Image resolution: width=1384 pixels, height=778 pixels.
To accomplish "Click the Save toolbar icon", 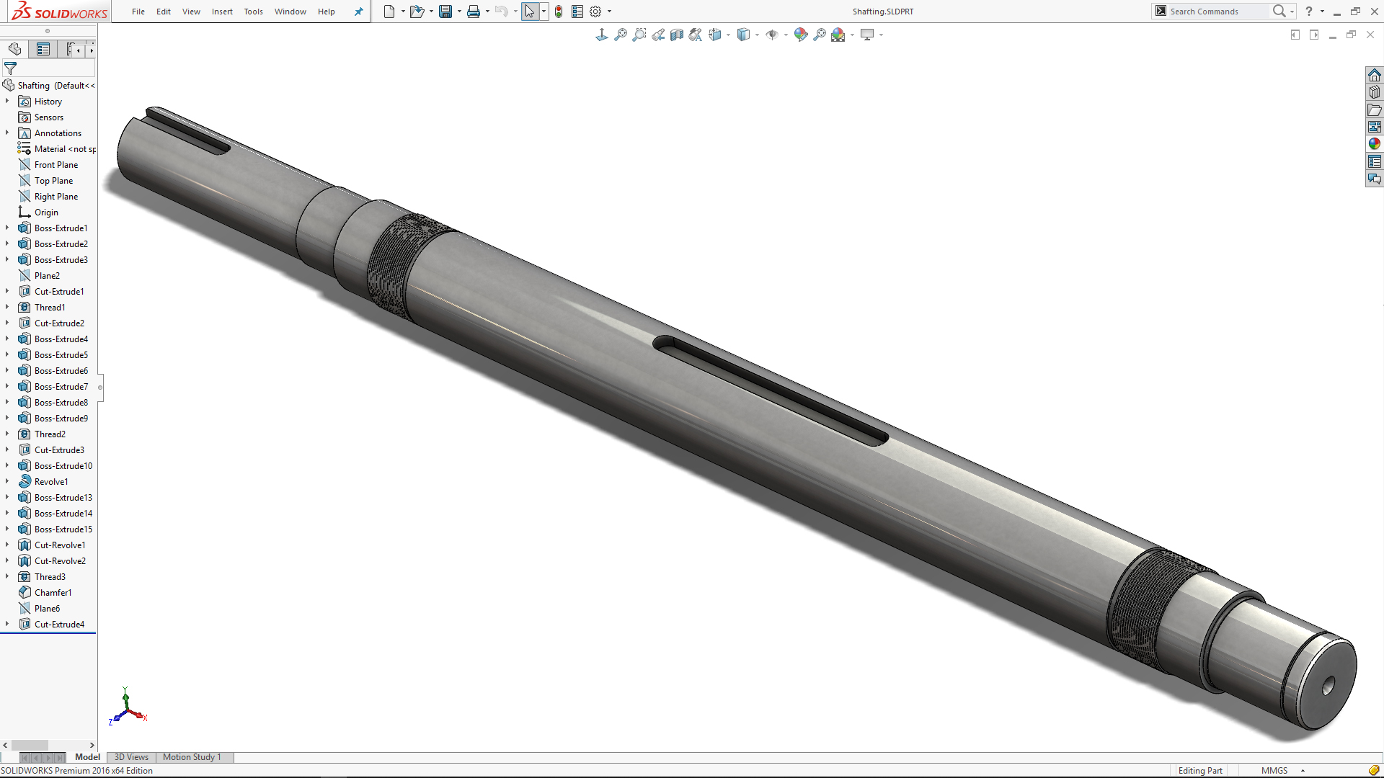I will click(x=445, y=12).
